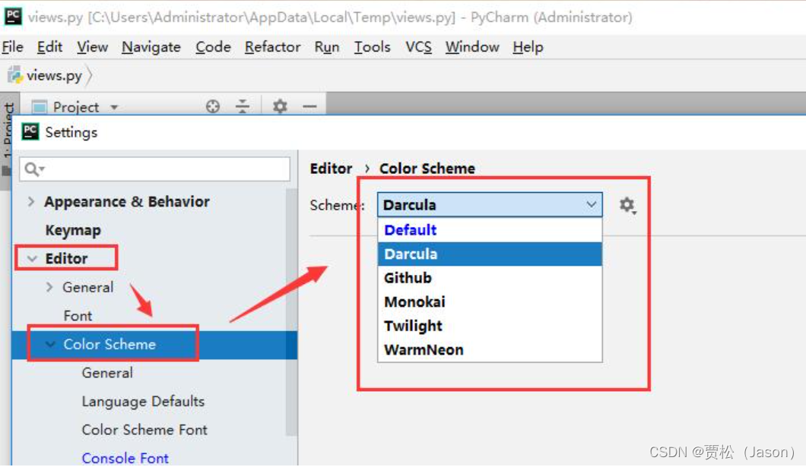Screen dimensions: 806x467
Task: Choose the Monokai scheme option
Action: coord(490,301)
